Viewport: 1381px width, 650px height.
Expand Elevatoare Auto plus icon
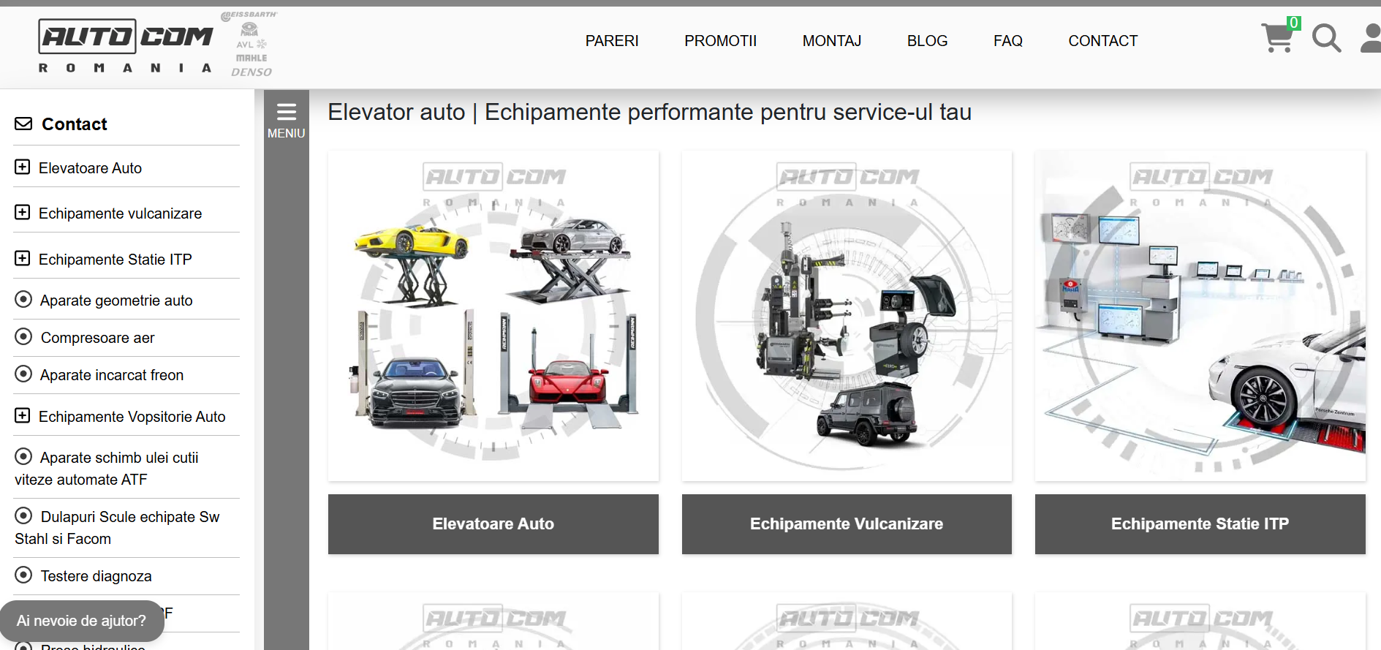click(23, 167)
